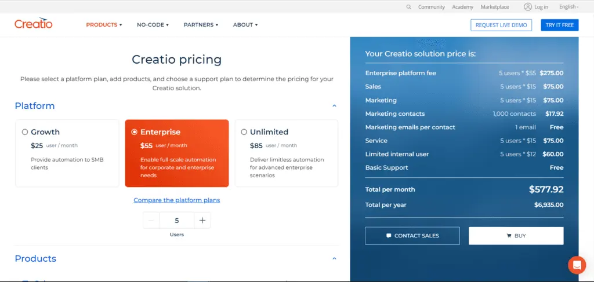Click REQUEST LIVE DEMO button
594x282 pixels.
501,25
